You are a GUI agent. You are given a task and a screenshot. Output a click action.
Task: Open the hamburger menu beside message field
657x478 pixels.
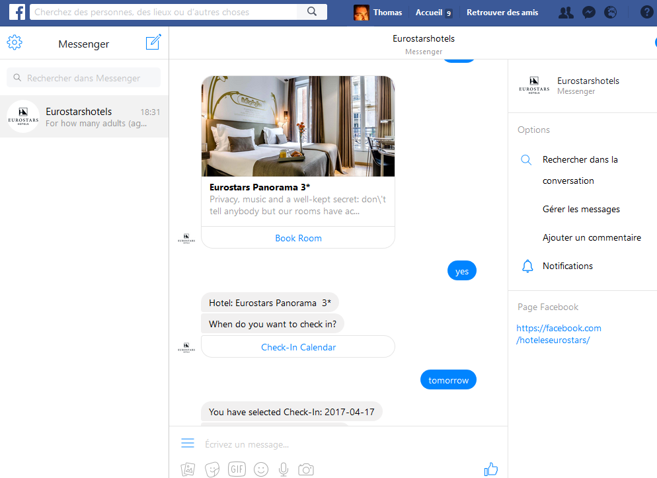(x=187, y=443)
